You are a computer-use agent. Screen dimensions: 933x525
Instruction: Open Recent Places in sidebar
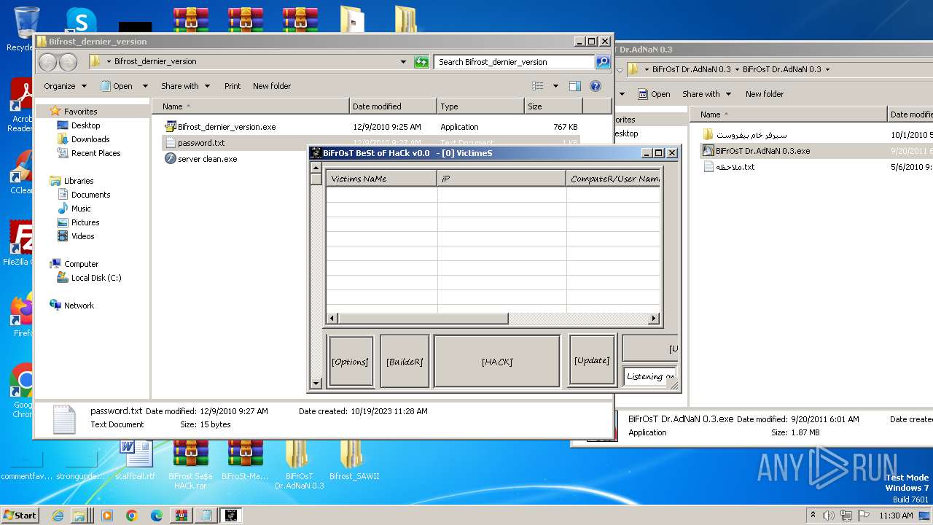95,153
